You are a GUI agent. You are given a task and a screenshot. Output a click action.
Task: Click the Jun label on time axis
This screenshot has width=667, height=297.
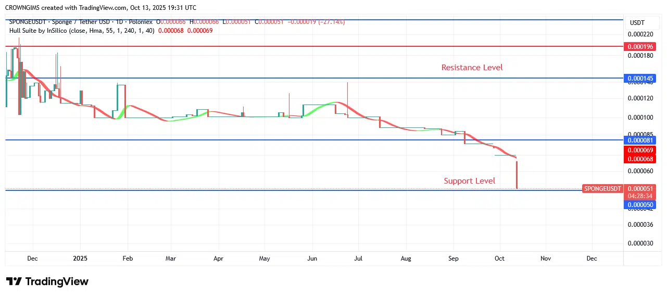pos(312,258)
